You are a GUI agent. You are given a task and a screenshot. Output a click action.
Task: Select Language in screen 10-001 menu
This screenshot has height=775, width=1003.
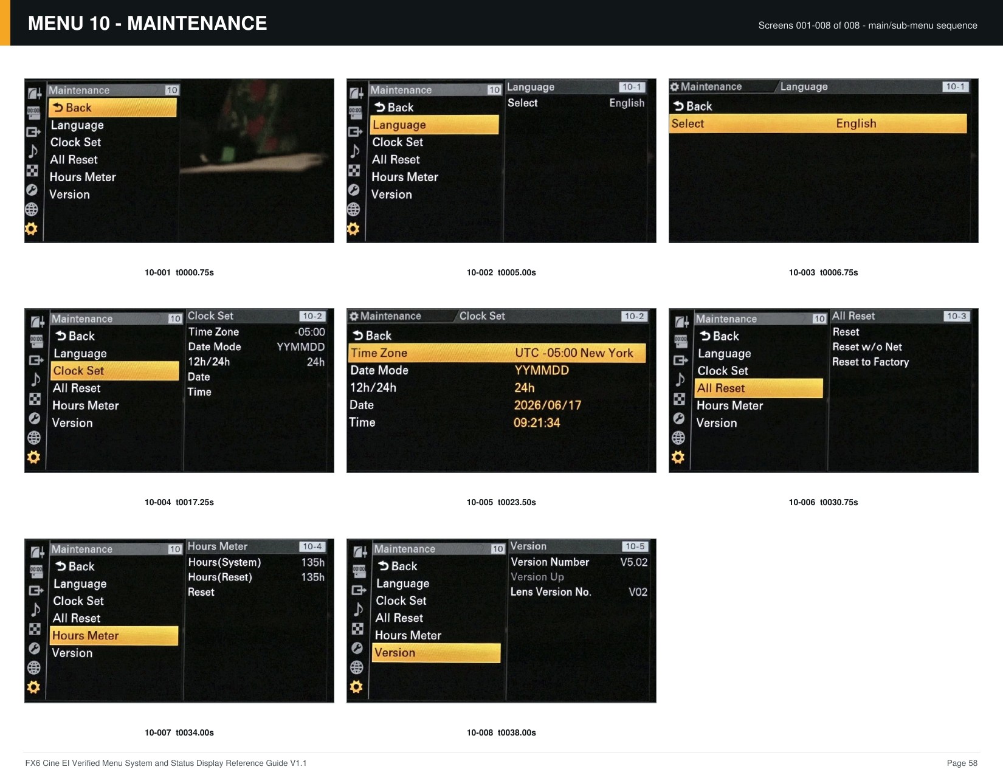(77, 125)
